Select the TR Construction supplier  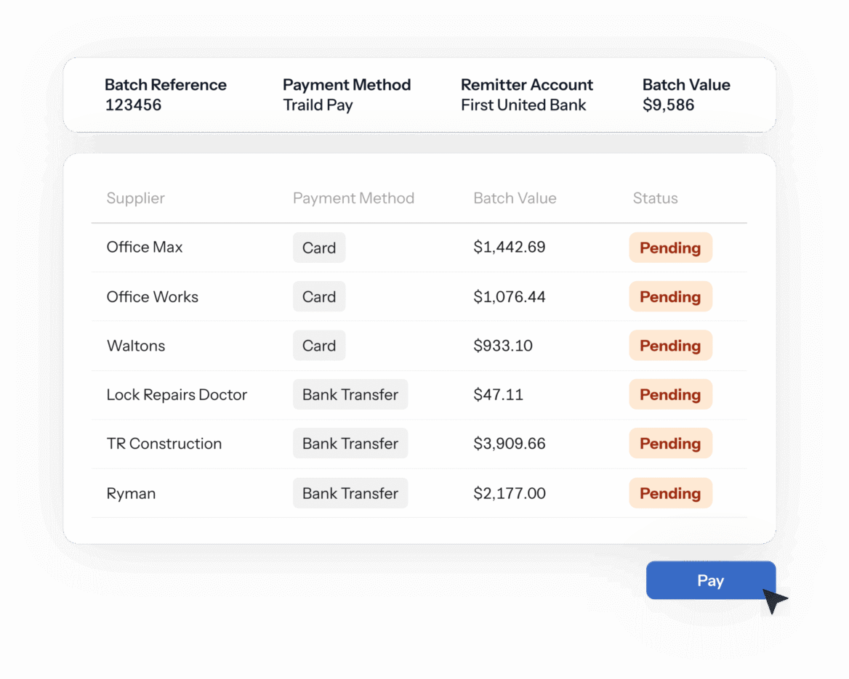164,444
